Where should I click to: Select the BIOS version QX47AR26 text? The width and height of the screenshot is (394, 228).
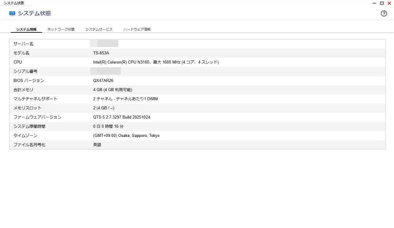[104, 80]
